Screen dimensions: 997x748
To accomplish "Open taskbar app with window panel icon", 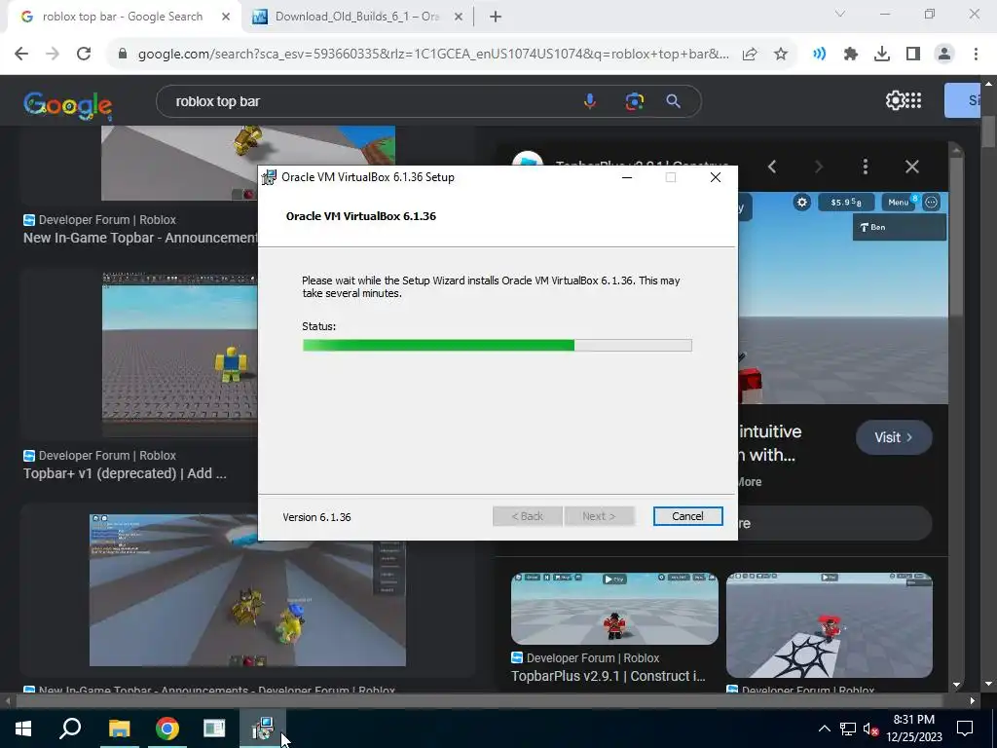I will pos(214,729).
